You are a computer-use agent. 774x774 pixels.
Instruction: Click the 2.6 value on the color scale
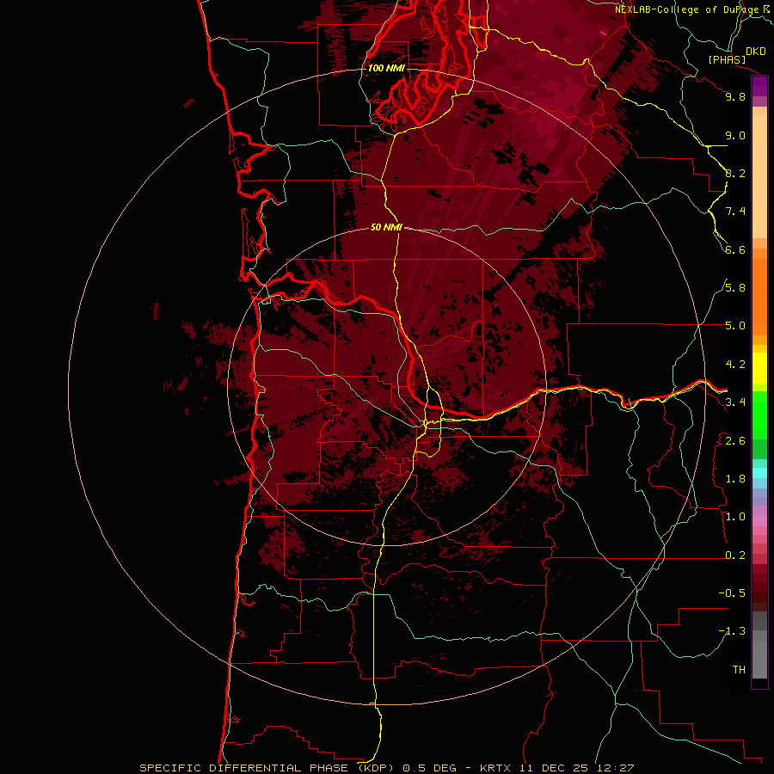click(735, 441)
